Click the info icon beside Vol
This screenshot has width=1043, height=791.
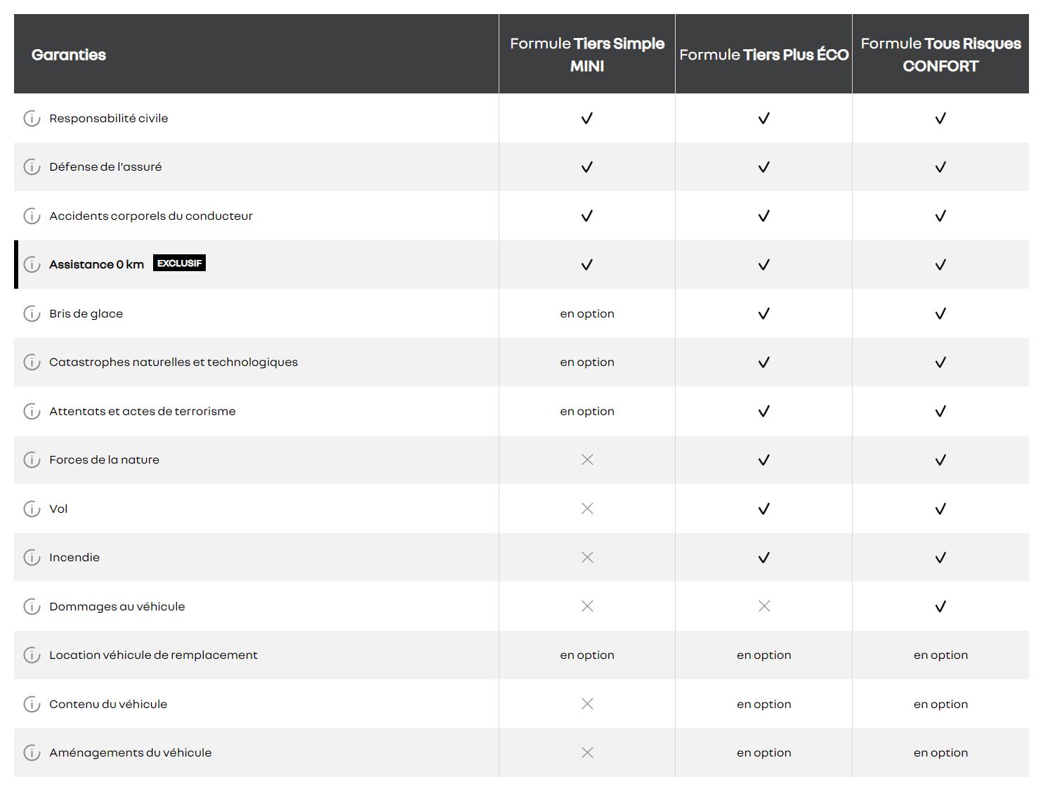pos(32,509)
